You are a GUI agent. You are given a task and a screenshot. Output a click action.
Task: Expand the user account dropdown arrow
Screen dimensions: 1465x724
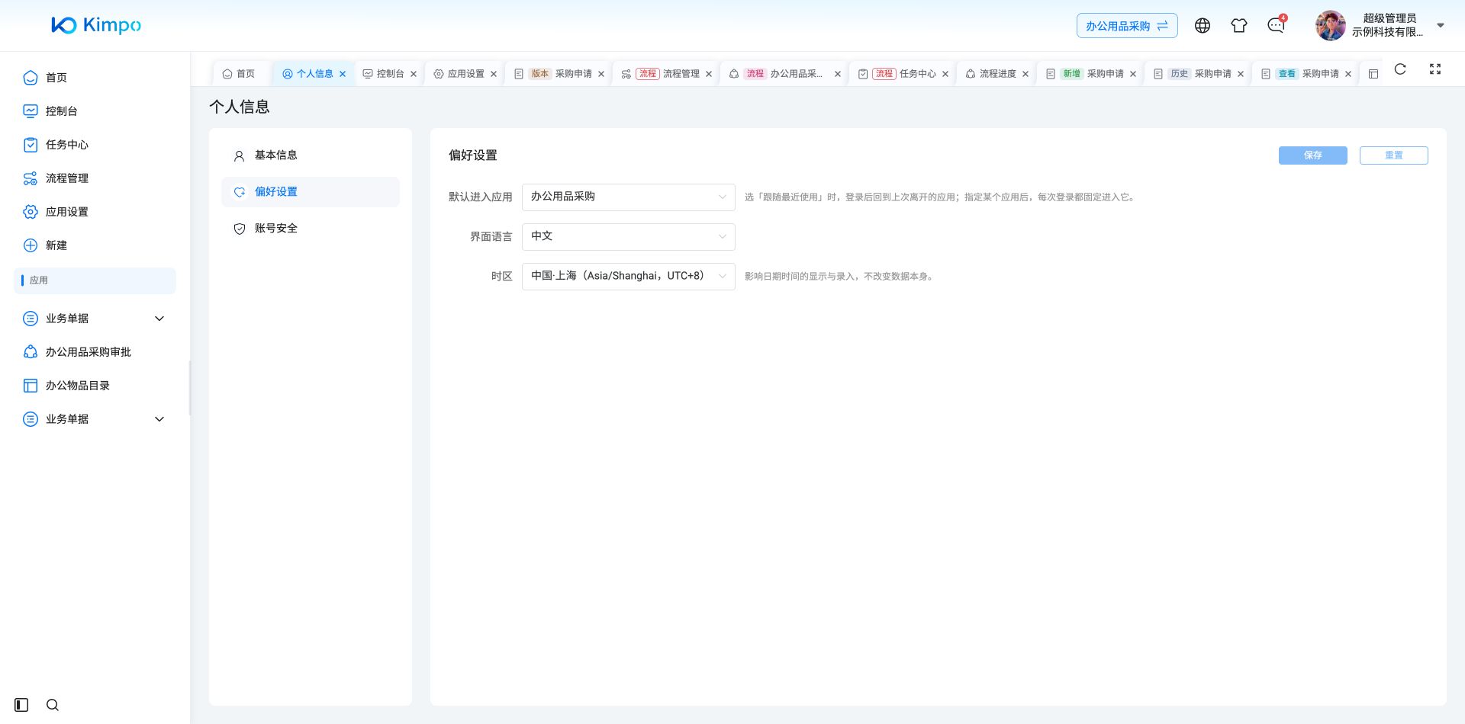(x=1441, y=25)
